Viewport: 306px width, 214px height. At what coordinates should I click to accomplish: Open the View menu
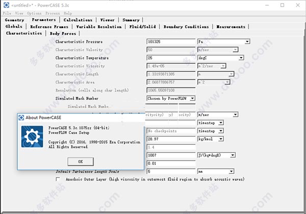pyautogui.click(x=19, y=13)
